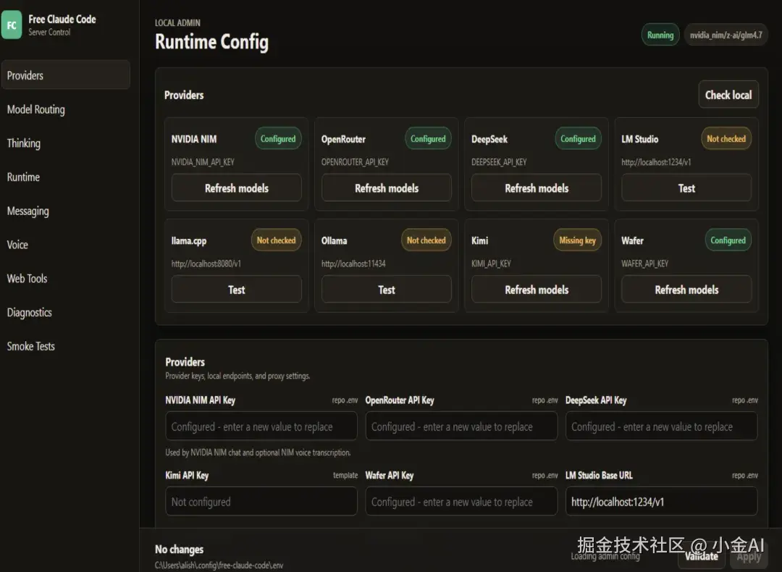Click the Apply button

pos(749,556)
